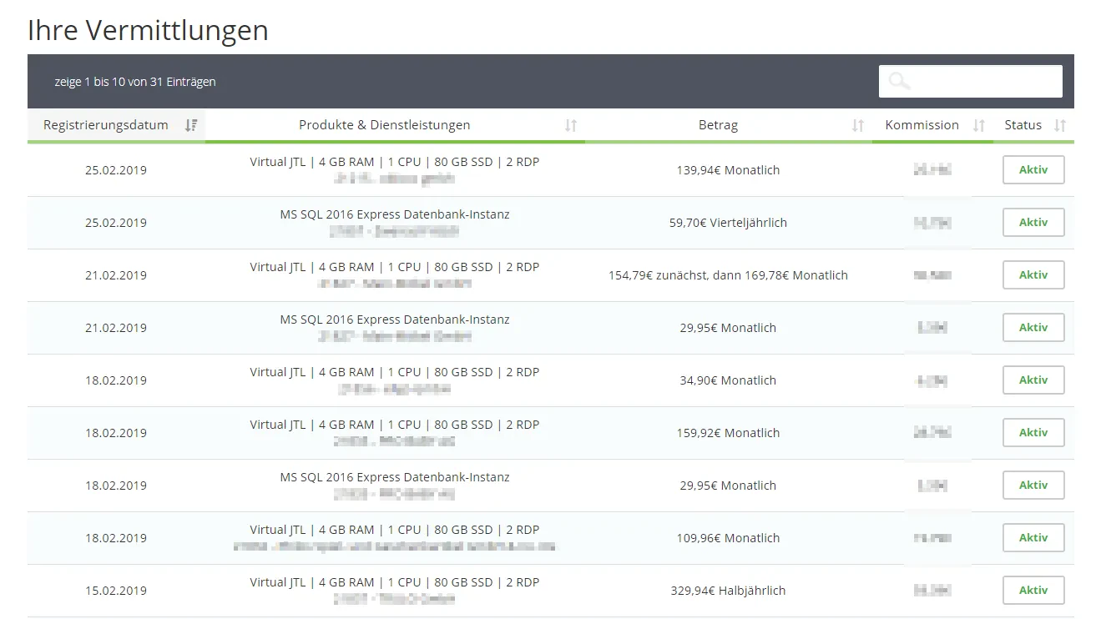1101x619 pixels.
Task: Click the Registrierungsdatum column header
Action: click(x=116, y=125)
